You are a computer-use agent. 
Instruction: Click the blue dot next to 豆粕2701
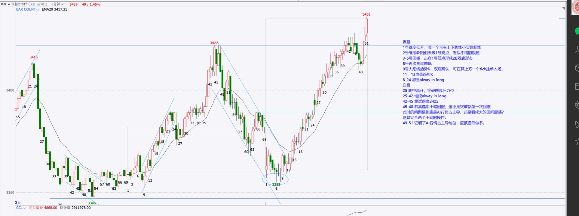[9, 4]
